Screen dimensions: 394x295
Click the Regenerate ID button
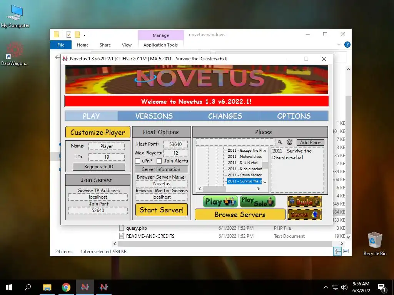pos(99,167)
